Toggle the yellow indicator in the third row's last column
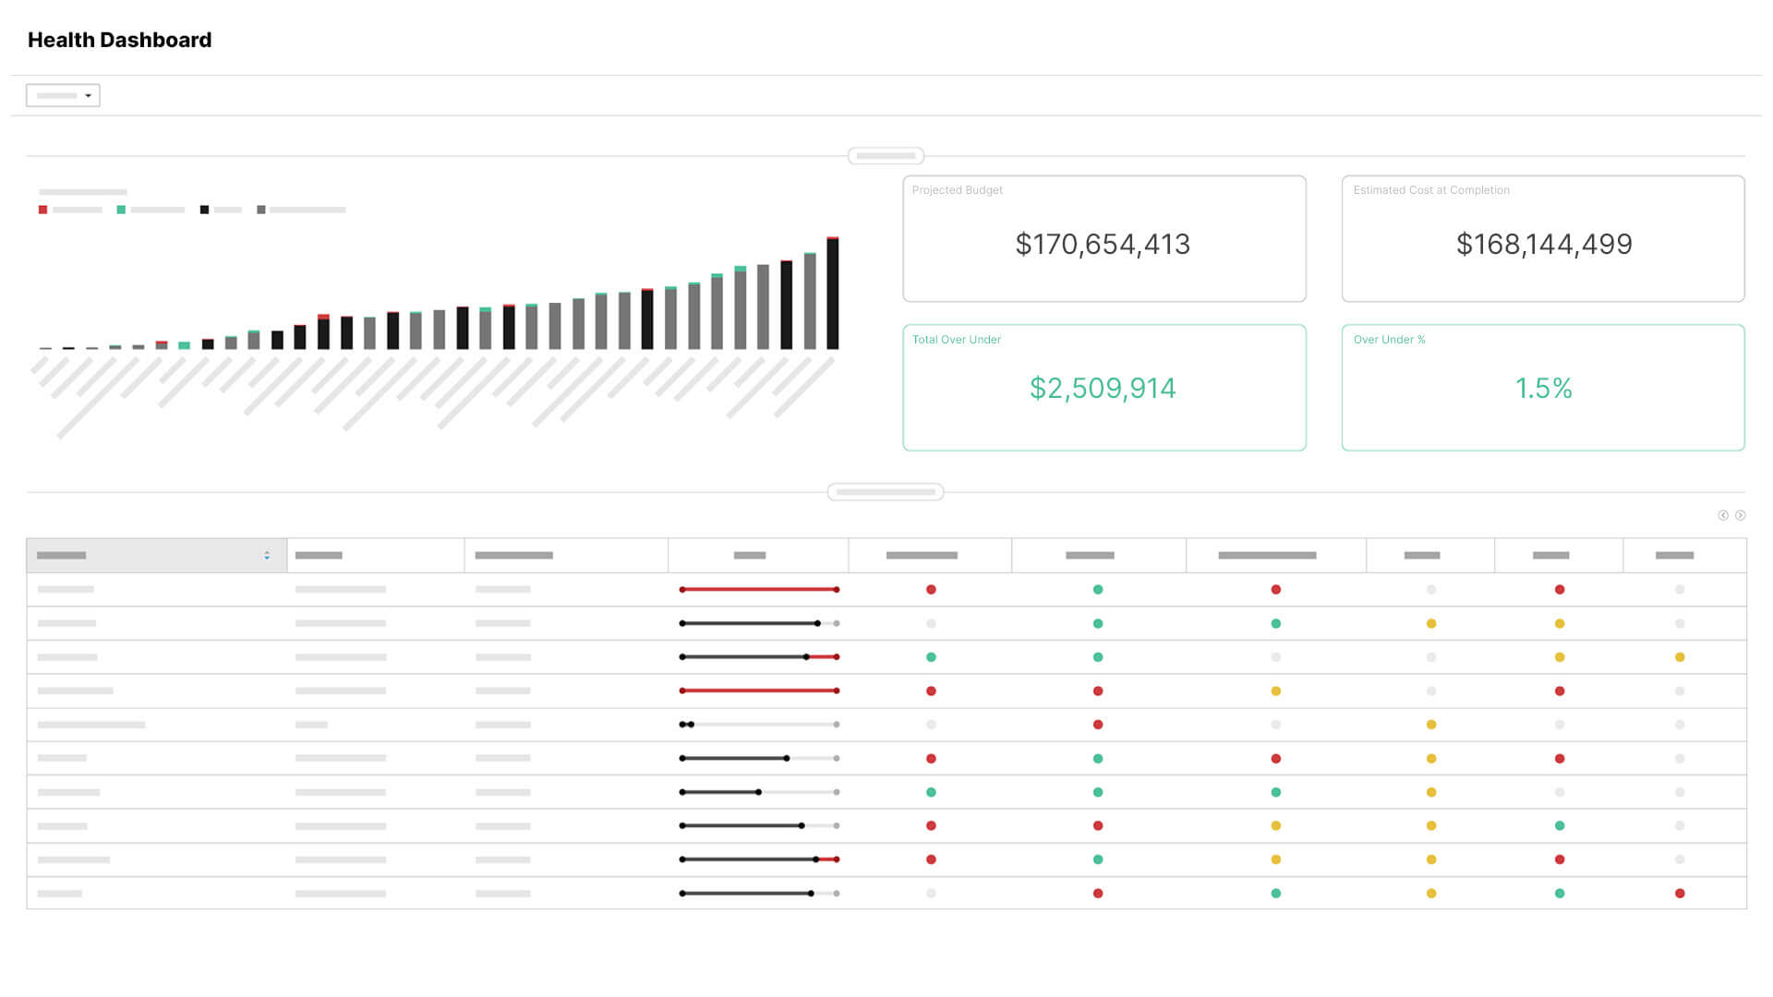 click(x=1678, y=657)
